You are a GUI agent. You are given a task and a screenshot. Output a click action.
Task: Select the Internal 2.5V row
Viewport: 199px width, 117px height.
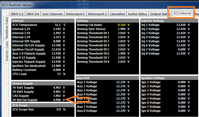(x=43, y=33)
